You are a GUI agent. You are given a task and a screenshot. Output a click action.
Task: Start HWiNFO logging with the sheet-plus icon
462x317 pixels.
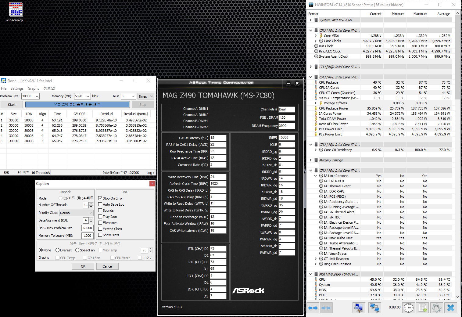[423, 308]
